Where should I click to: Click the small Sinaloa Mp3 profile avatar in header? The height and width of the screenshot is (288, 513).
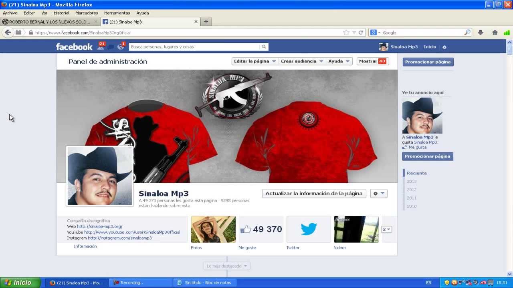pos(384,47)
